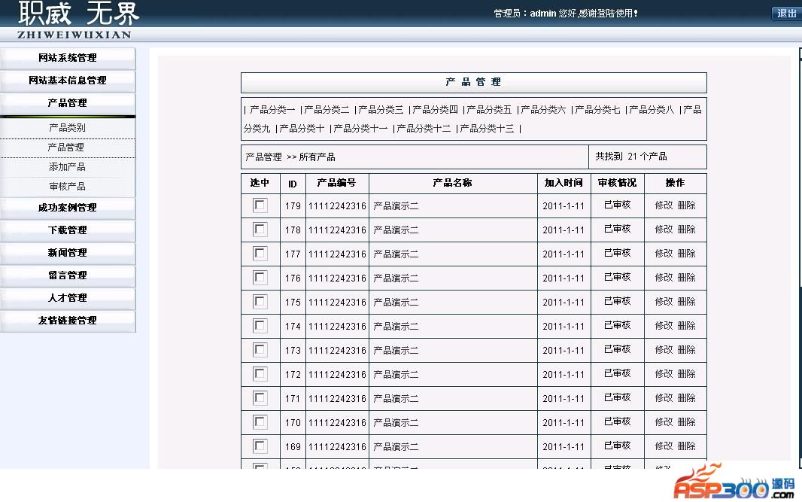Open 产品类别 submenu item
The width and height of the screenshot is (802, 502).
pos(67,127)
